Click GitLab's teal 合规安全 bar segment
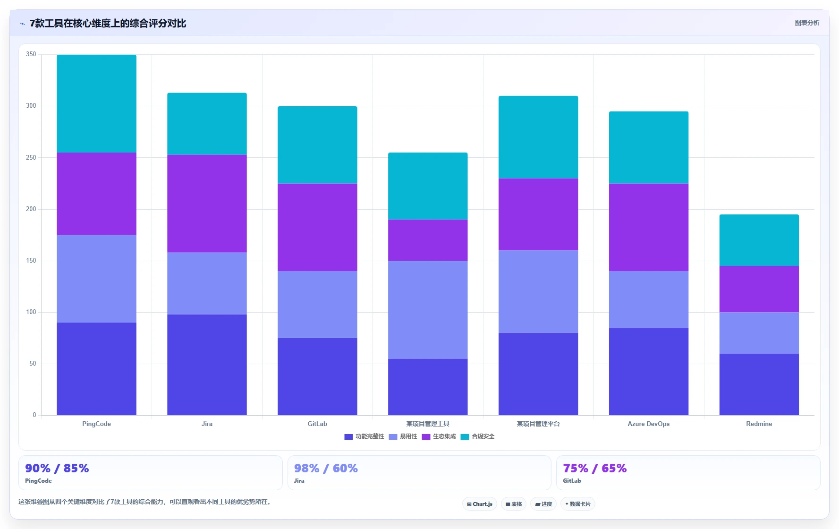Screen dimensions: 839x529 (318, 145)
